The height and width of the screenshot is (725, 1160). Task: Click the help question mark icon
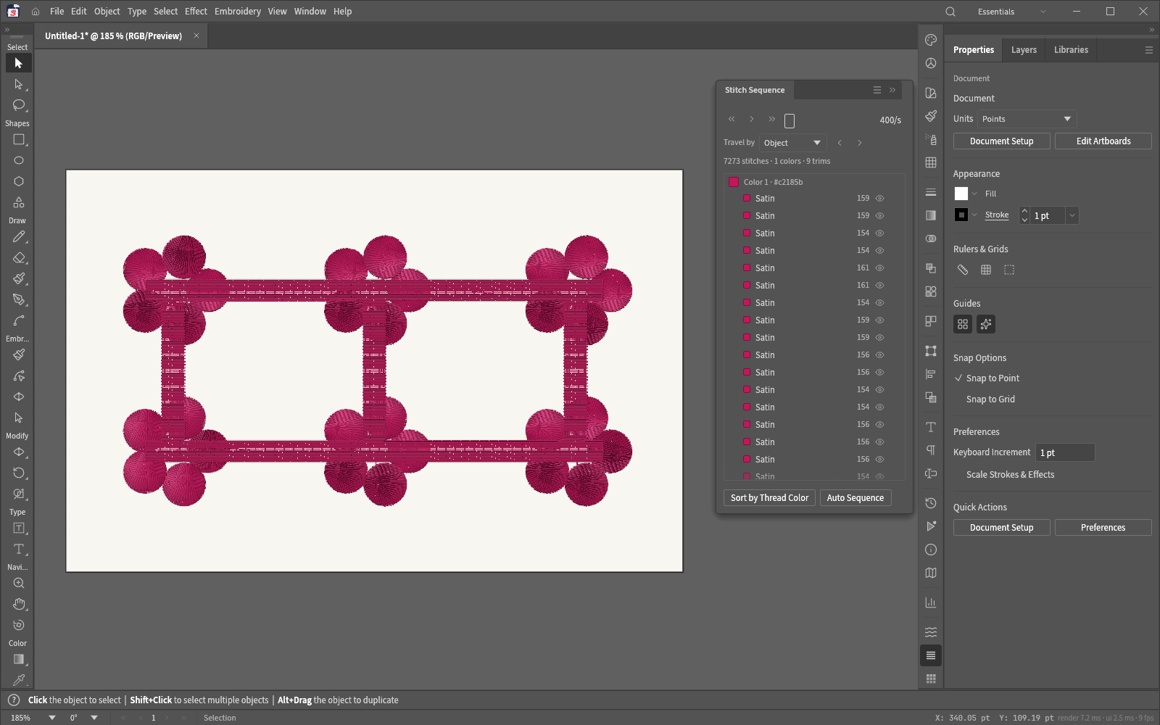(14, 700)
